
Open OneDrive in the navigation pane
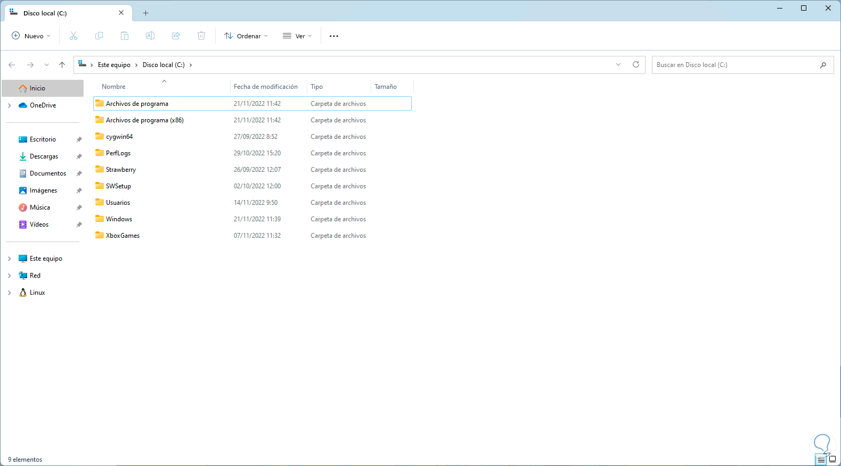tap(43, 105)
